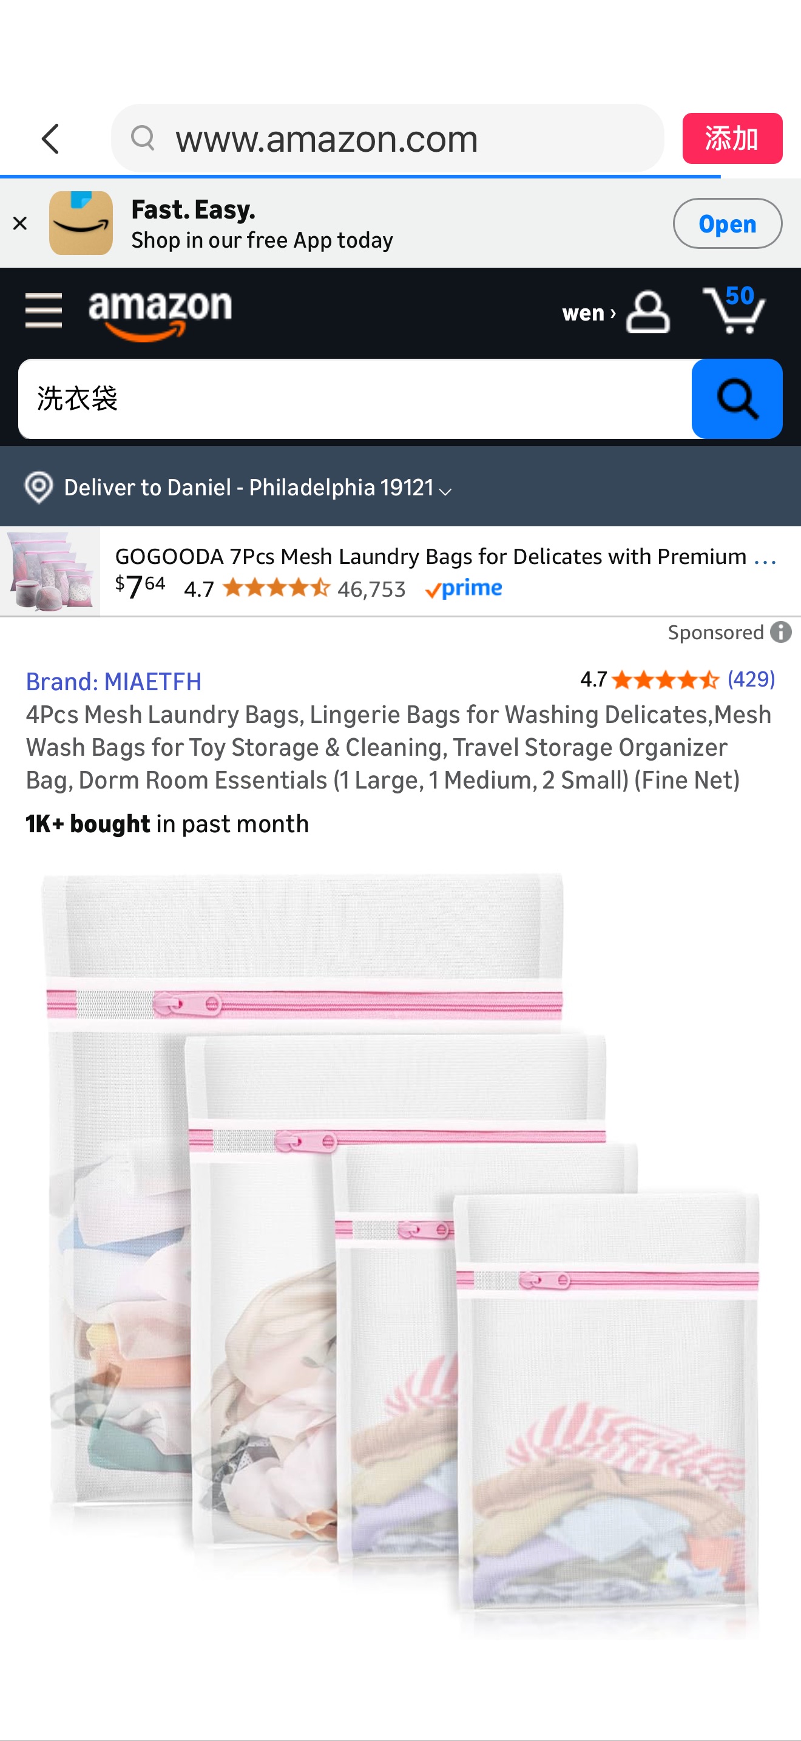Expand truncated GOGOODA ad title ellipsis

(765, 557)
